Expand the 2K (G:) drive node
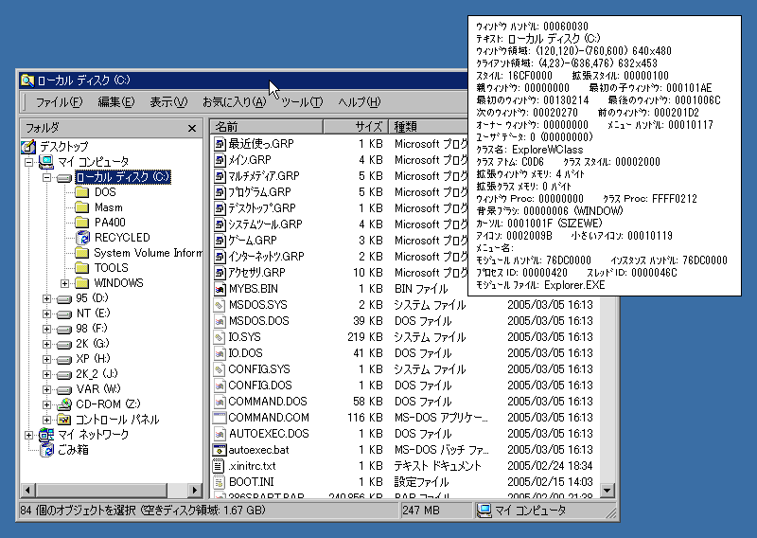The image size is (757, 538). (46, 344)
